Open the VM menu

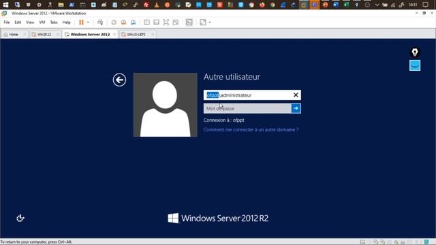coord(42,22)
